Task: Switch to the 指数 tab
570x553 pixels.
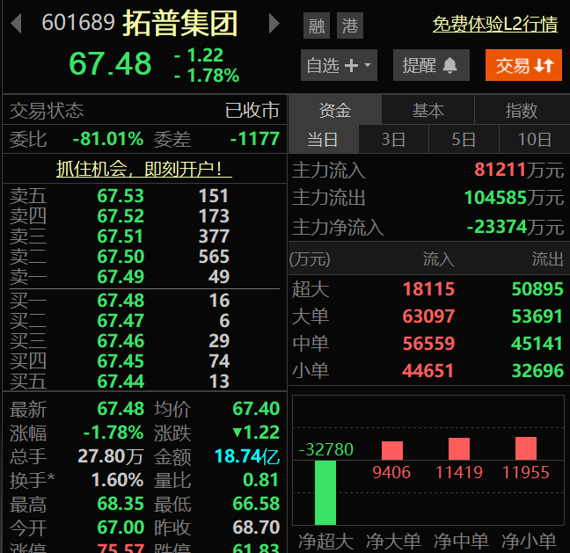Action: coord(522,110)
